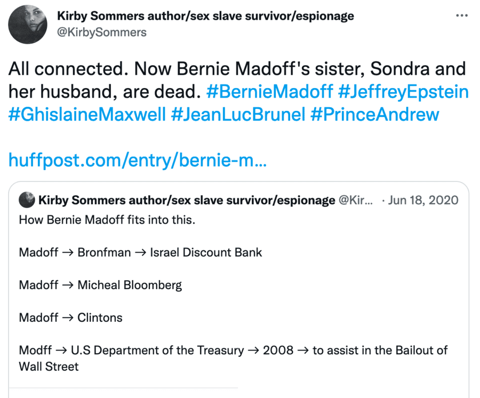
Task: Click the 'Bailout of Wall Street' line
Action: [233, 358]
